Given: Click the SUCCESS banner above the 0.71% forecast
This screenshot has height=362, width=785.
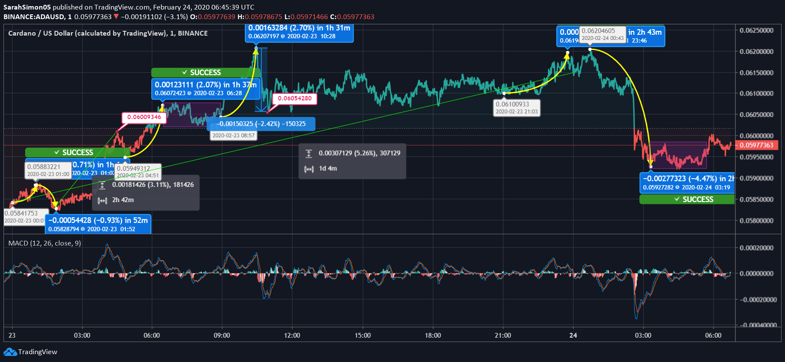Looking at the screenshot, I should tap(77, 153).
